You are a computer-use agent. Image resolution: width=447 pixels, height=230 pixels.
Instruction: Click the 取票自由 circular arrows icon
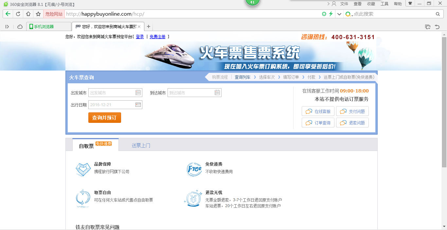tap(83, 198)
